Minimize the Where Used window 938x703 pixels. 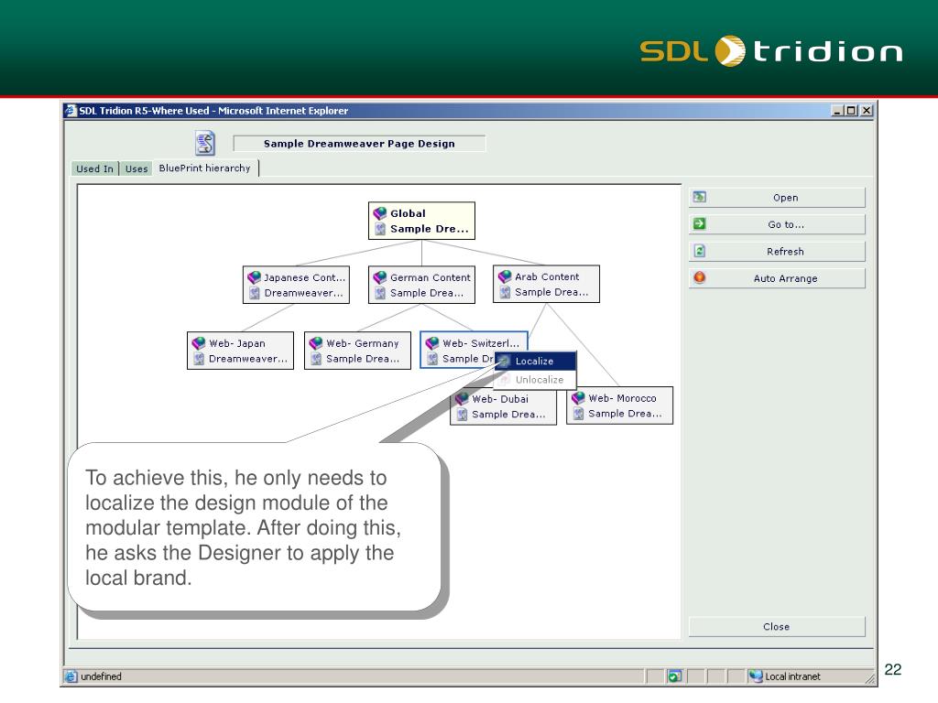[837, 111]
